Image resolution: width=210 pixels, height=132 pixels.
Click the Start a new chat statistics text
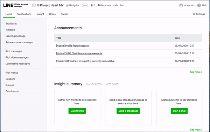(x=179, y=102)
